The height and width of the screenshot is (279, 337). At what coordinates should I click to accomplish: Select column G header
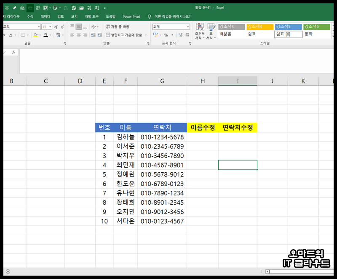(x=162, y=81)
